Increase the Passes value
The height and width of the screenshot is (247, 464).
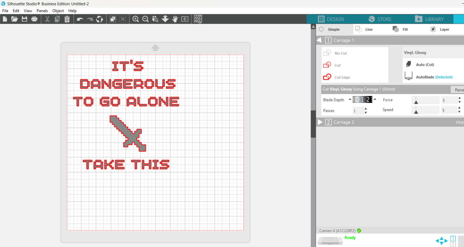click(366, 109)
